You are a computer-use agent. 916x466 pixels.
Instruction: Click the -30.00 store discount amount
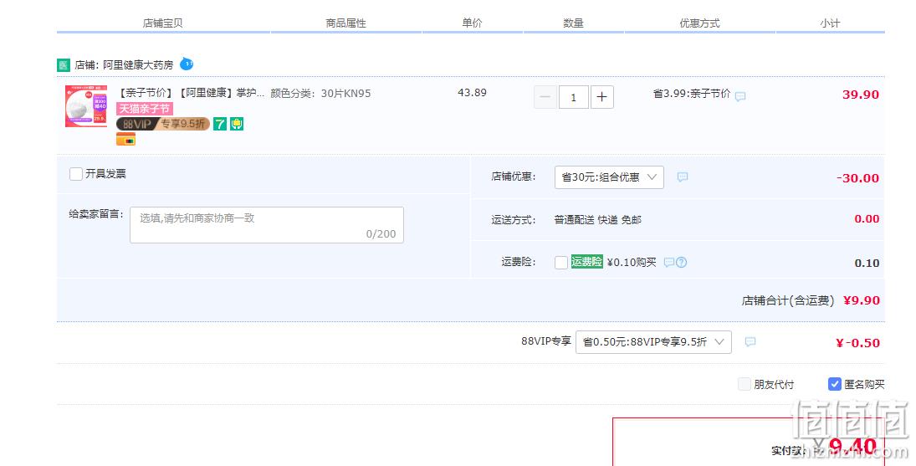[857, 178]
